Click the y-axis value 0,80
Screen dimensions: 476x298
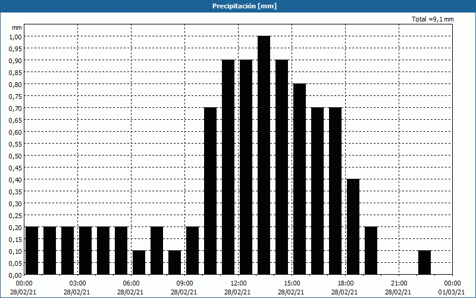[x=16, y=84]
